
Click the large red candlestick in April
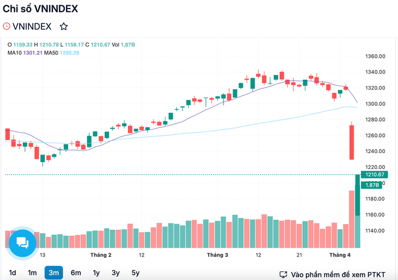pos(351,142)
